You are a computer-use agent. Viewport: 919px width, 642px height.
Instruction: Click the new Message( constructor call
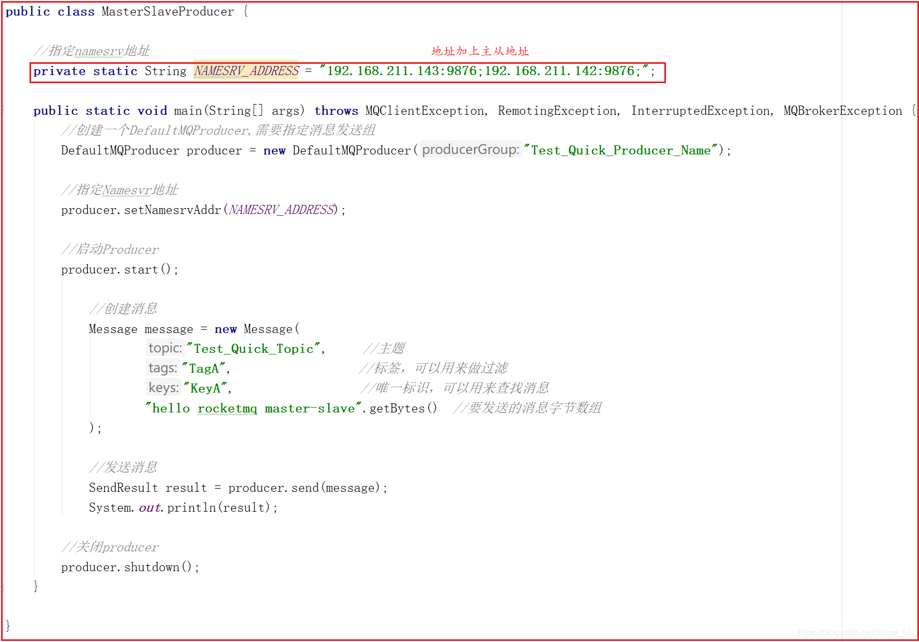coord(257,329)
